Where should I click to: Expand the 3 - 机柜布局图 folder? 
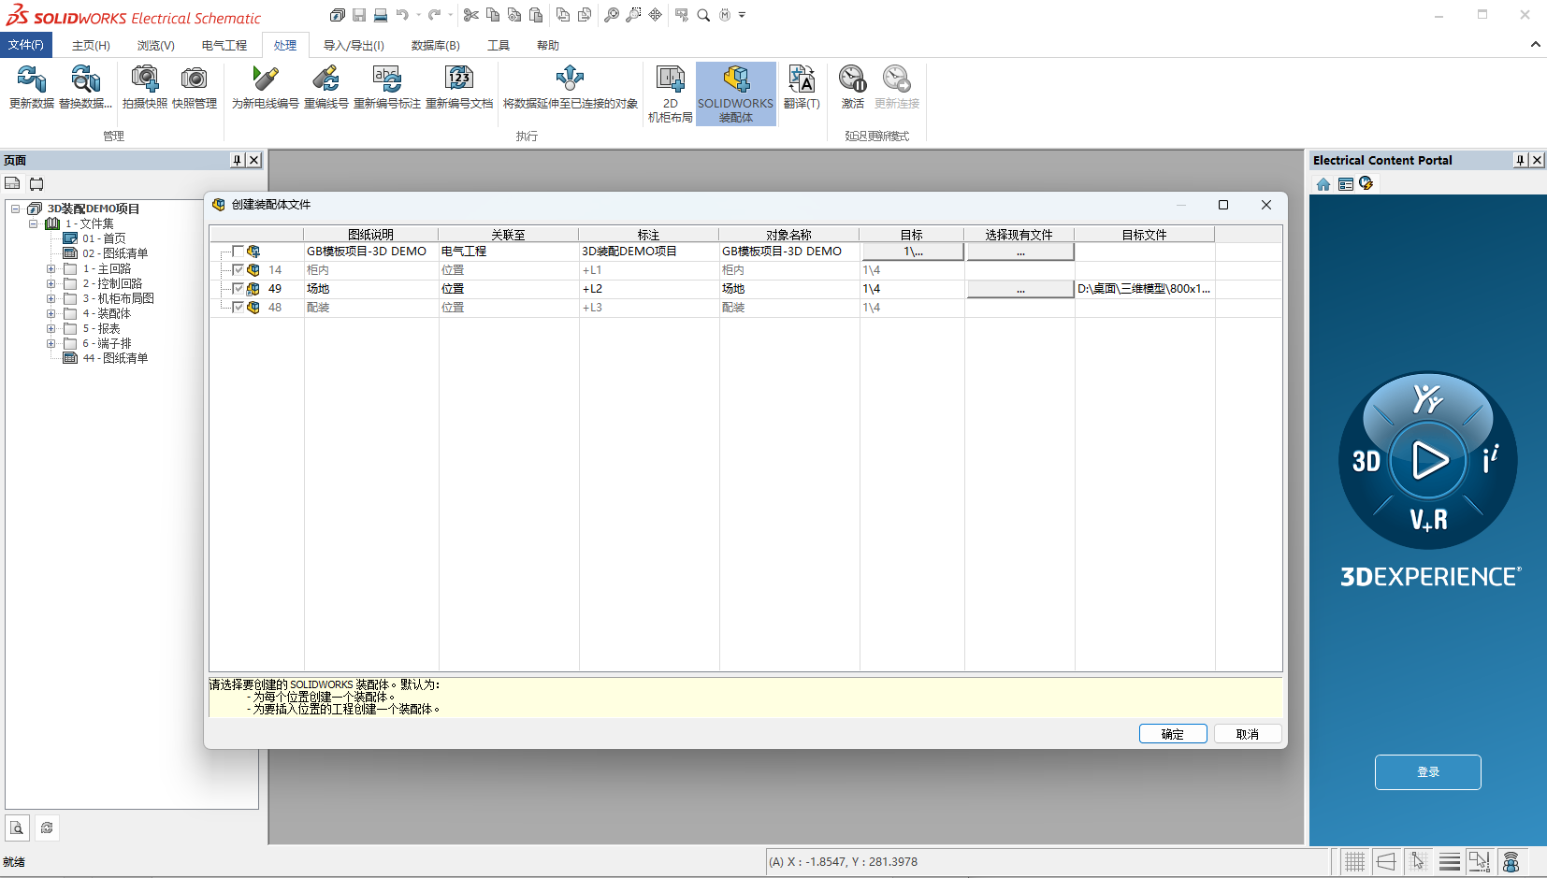tap(51, 298)
